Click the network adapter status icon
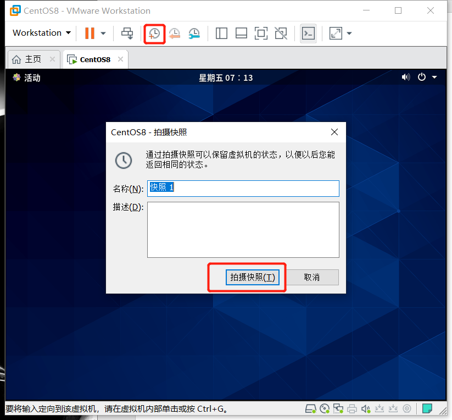The width and height of the screenshot is (452, 420). point(337,408)
